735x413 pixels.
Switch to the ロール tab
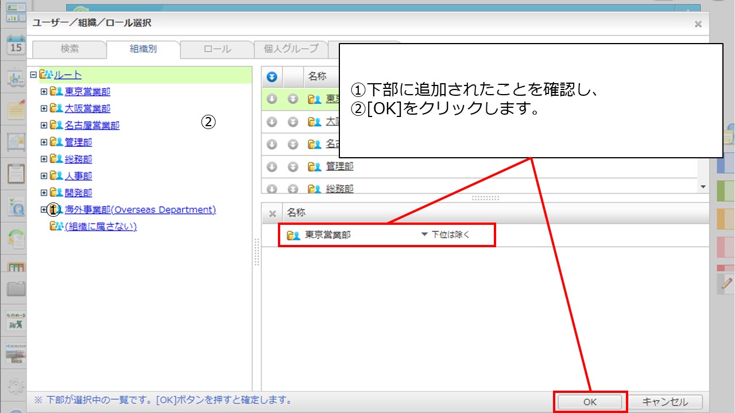click(217, 49)
